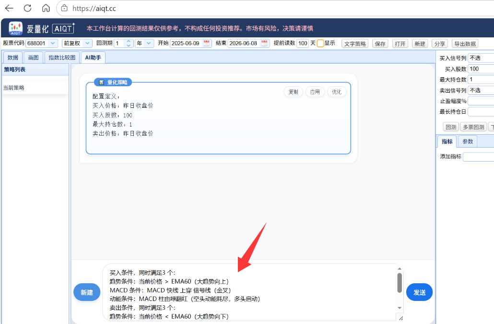Click into the strategy message text area
Screen dimensions: 494x324
coord(249,293)
